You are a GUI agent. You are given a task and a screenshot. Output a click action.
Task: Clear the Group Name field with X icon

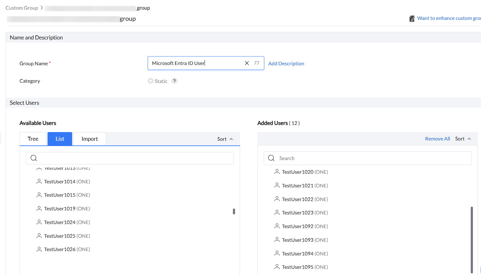pyautogui.click(x=247, y=63)
